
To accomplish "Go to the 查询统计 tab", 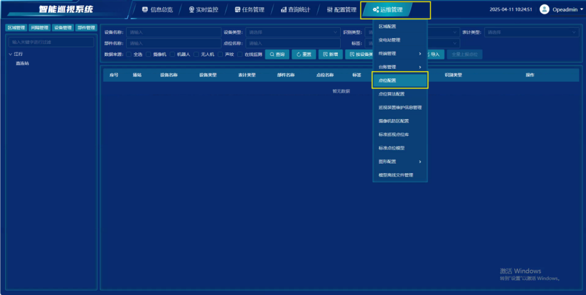I will (295, 10).
